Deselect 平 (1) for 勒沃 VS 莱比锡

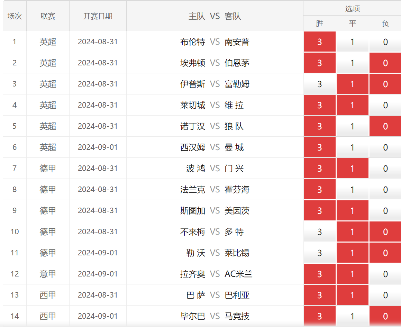353,253
